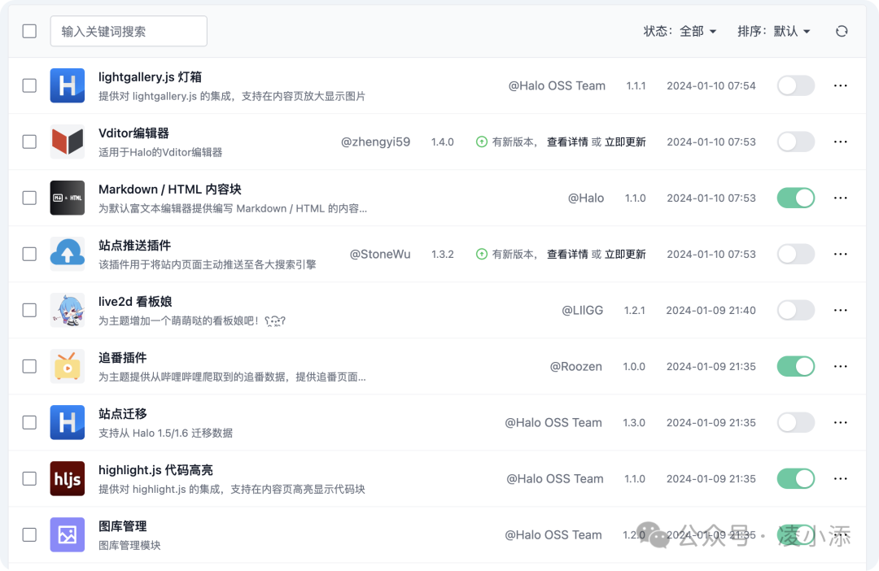The height and width of the screenshot is (571, 879).
Task: Disable the highlight.js 代码高亮 switch
Action: pyautogui.click(x=795, y=478)
